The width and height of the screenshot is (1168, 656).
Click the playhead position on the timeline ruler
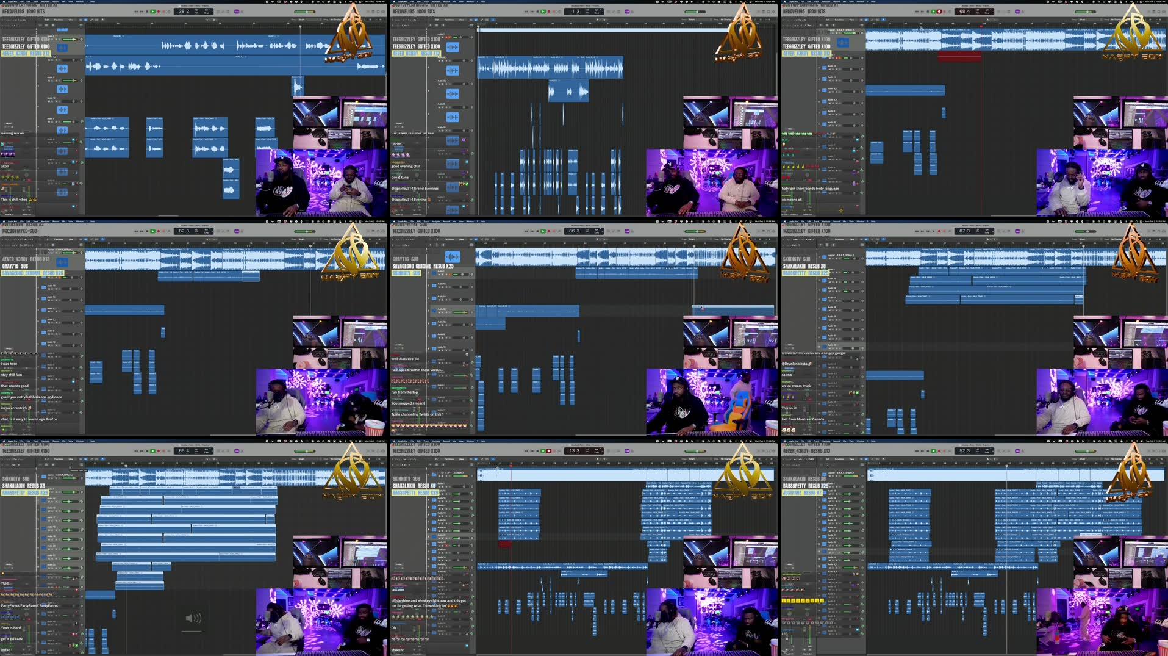pos(301,27)
